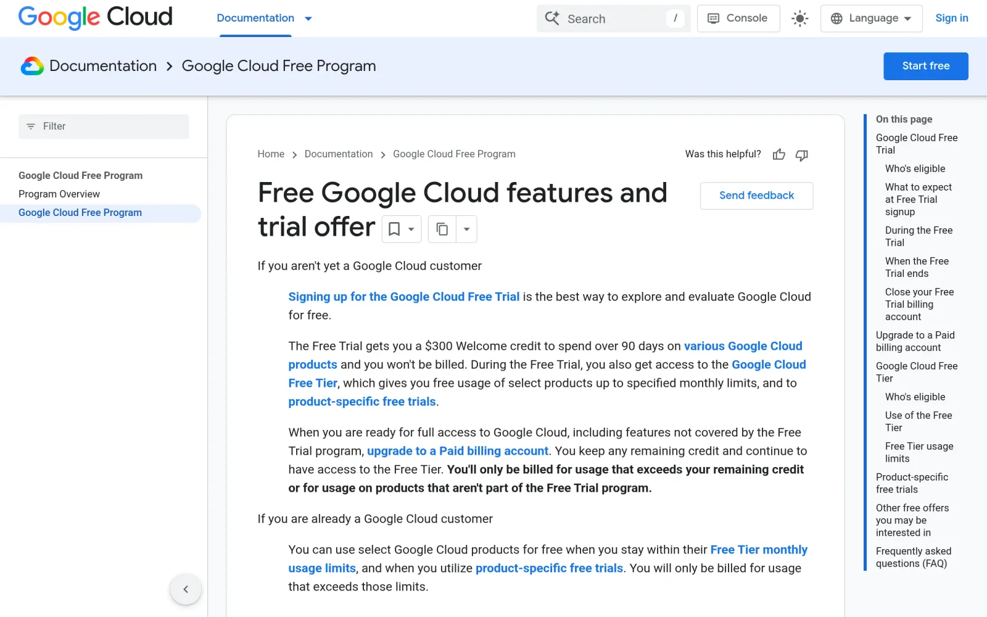The image size is (987, 617).
Task: Open the bookmark dropdown arrow
Action: click(411, 229)
